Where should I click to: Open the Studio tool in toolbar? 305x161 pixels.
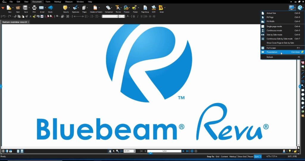click(x=50, y=8)
